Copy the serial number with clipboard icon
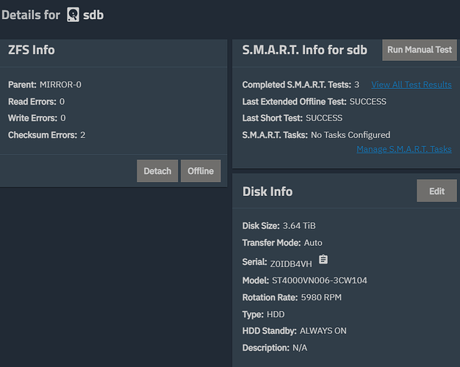 tap(323, 261)
